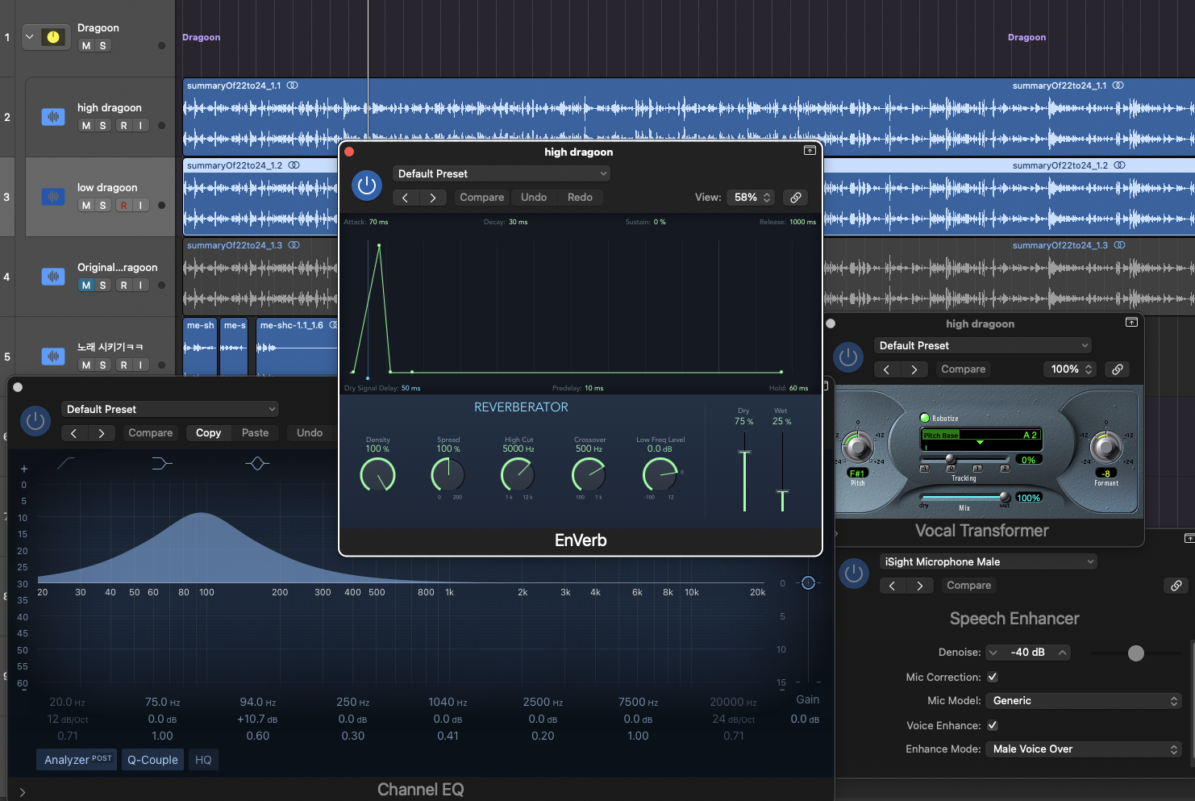The image size is (1195, 801).
Task: Toggle Mic Correction checkbox
Action: 993,677
